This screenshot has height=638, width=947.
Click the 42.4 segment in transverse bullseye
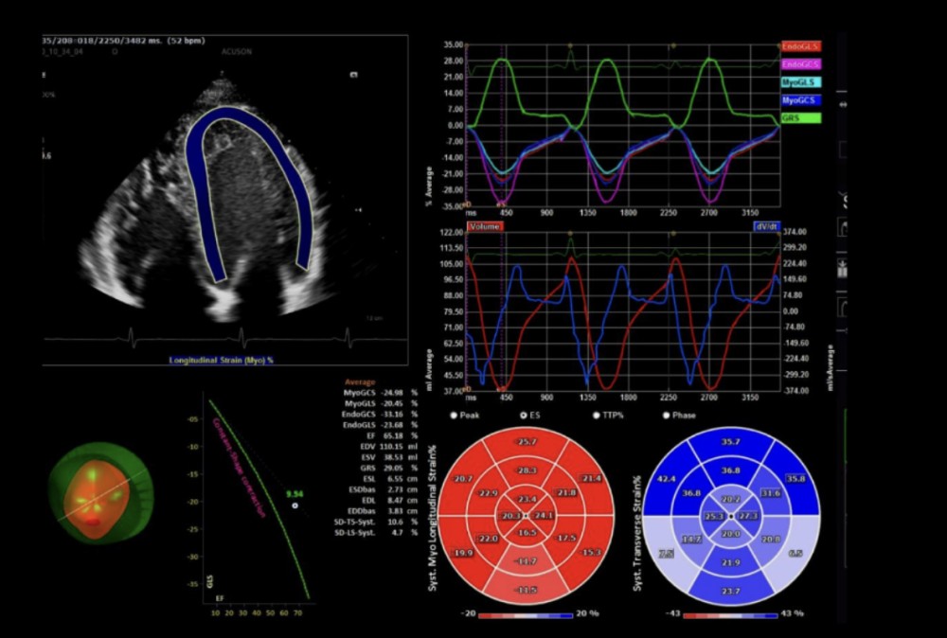point(666,479)
